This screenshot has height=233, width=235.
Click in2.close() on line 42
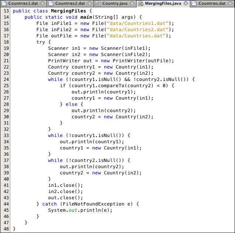pos(65,192)
